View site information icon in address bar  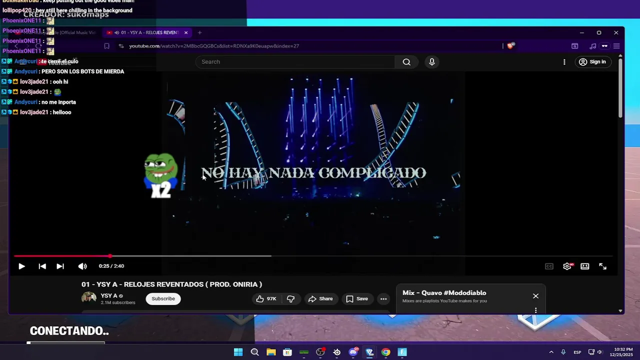(x=121, y=46)
